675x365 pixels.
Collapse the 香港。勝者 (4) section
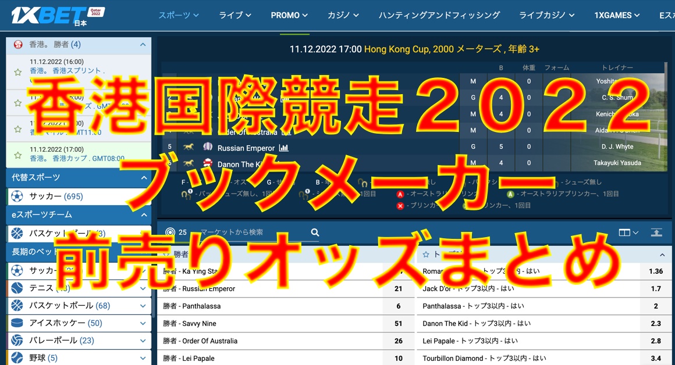tap(143, 44)
